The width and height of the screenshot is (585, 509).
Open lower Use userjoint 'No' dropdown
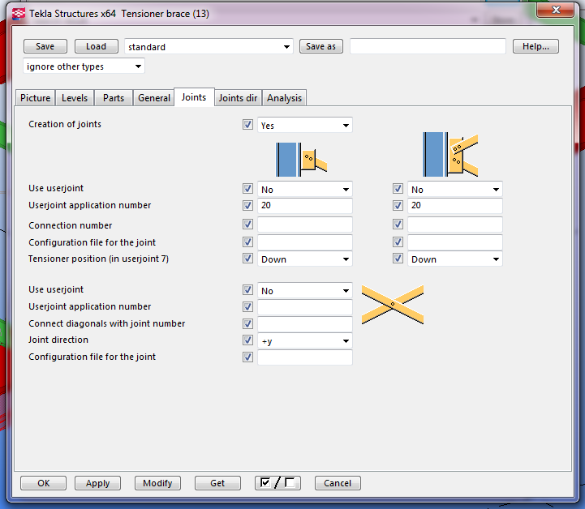point(305,291)
